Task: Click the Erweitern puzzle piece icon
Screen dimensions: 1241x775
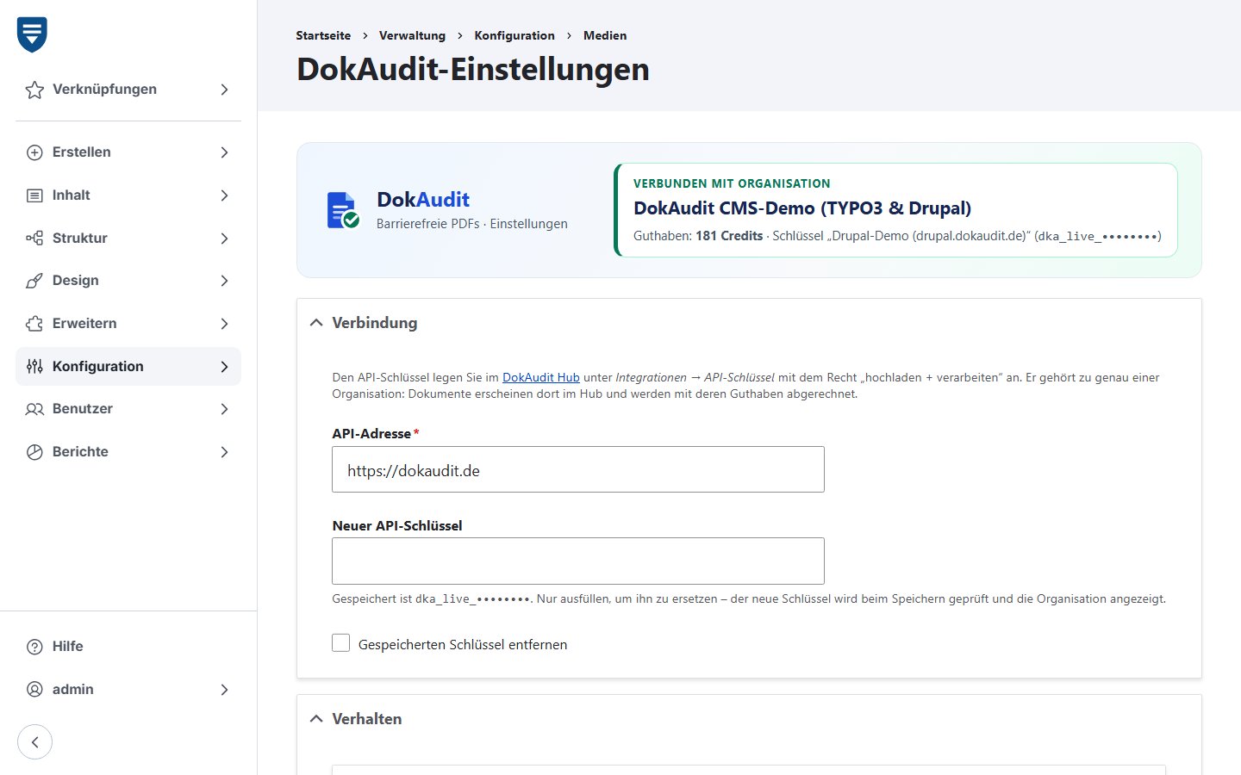Action: coord(34,324)
